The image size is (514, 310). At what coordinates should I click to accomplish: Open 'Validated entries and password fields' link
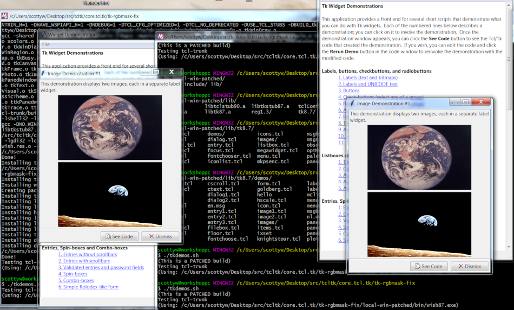click(x=101, y=267)
